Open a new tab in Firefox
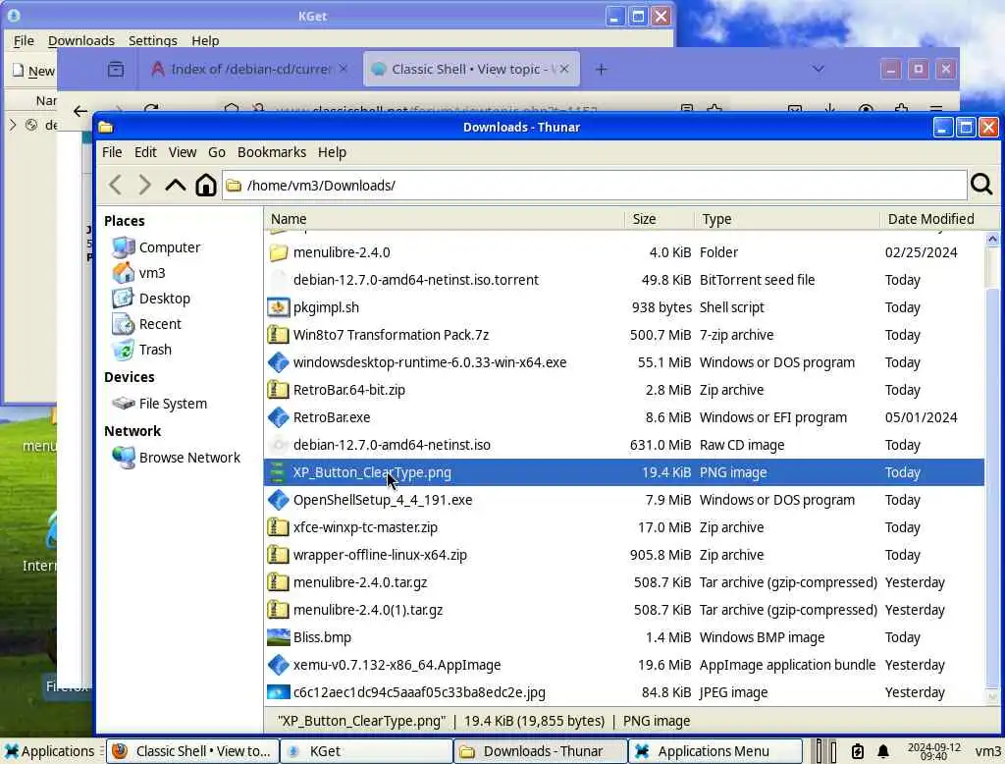This screenshot has height=764, width=1005. (601, 69)
